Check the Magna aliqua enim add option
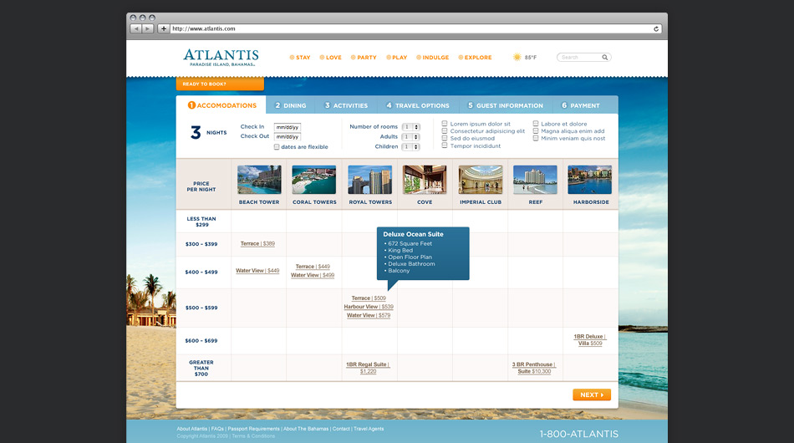 pos(535,130)
